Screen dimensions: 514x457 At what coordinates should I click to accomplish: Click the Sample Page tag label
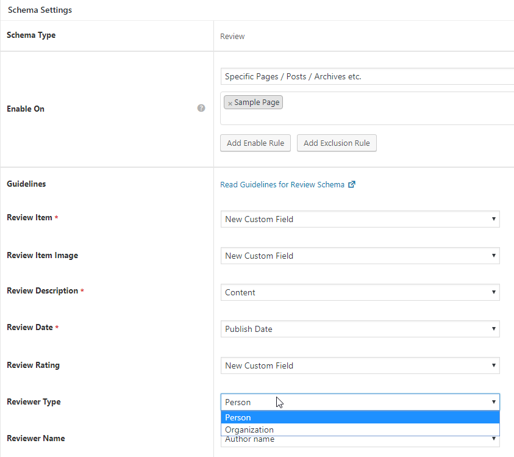point(257,103)
